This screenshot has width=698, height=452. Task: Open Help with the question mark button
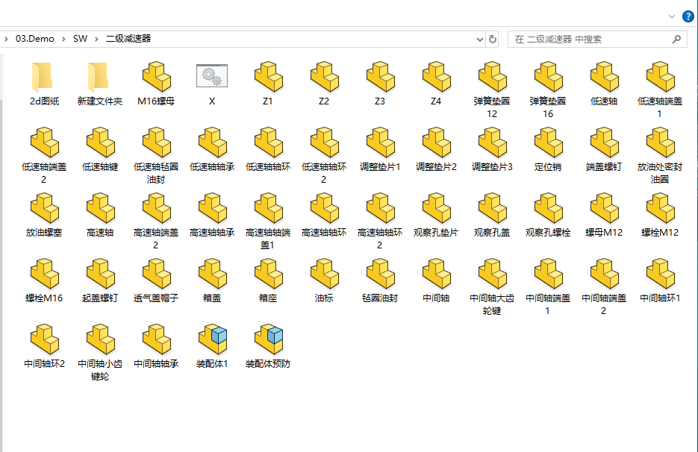coord(688,16)
